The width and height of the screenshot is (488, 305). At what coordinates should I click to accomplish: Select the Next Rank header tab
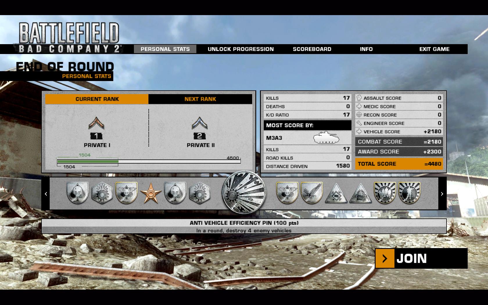200,99
